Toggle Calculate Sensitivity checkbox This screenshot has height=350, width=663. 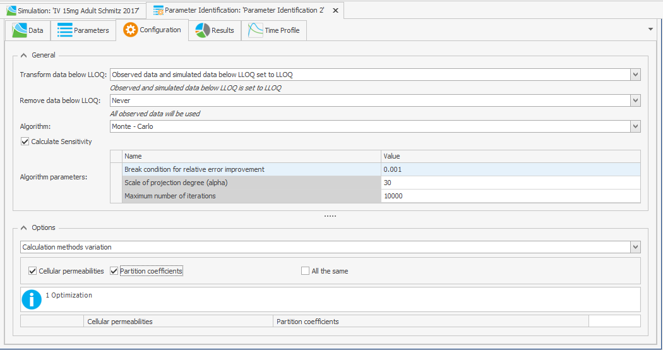[25, 142]
